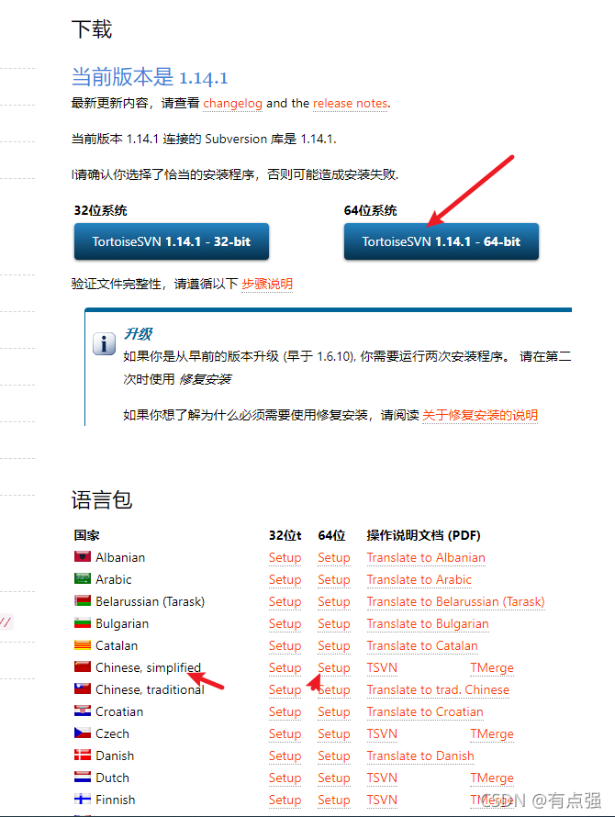615x817 pixels.
Task: Click the Arabic flag icon
Action: tap(83, 579)
